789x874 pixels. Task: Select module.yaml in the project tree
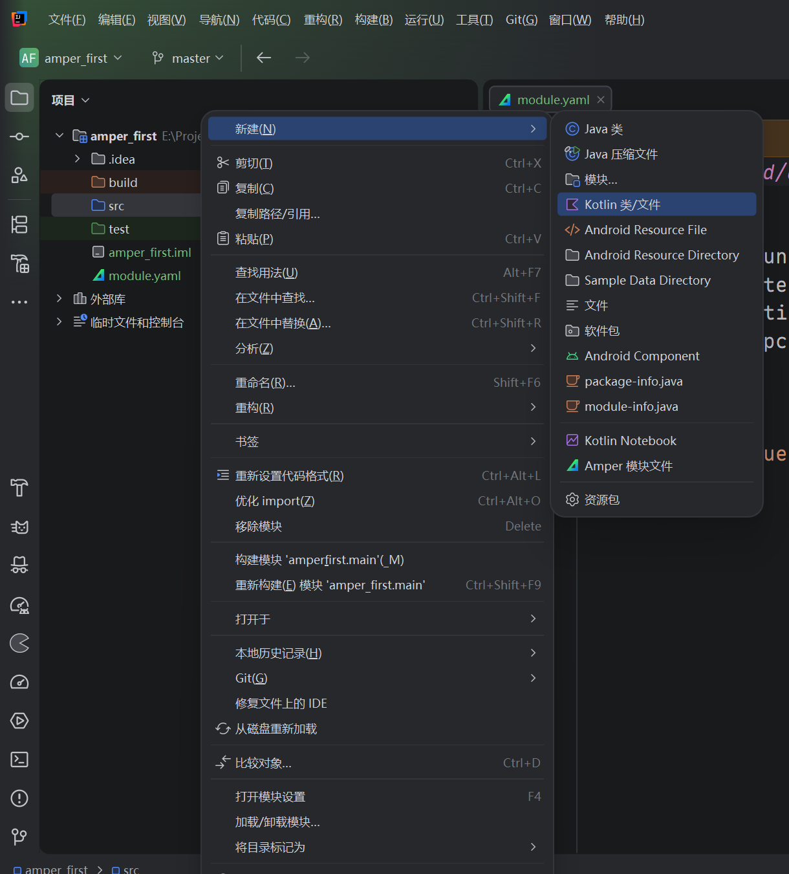pos(144,276)
